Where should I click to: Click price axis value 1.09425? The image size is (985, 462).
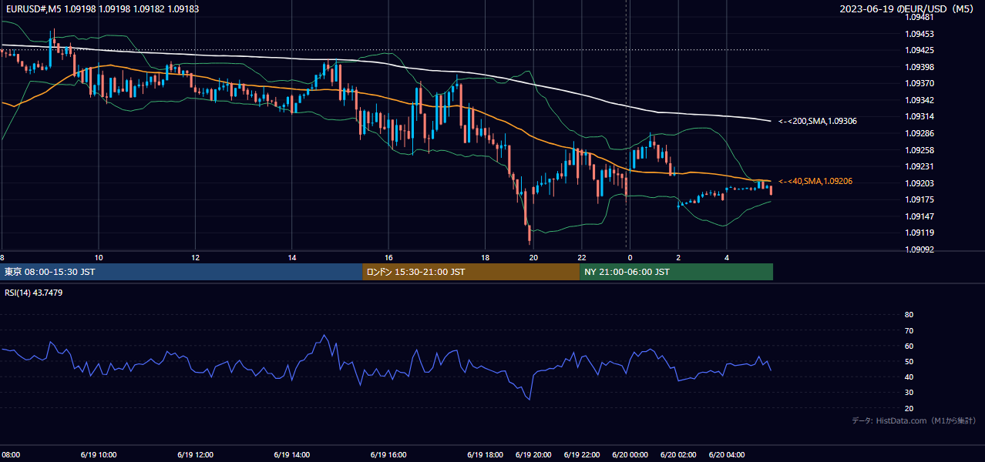click(x=919, y=50)
